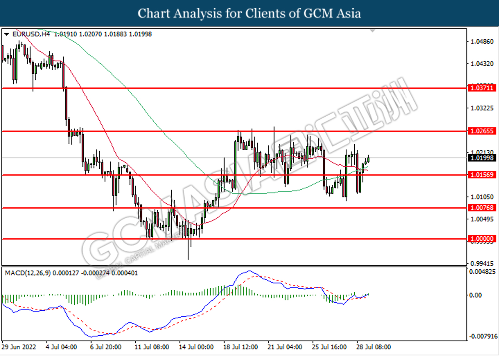This screenshot has height=356, width=499.
Task: Click the 18 Jul 12:00 time label
Action: (x=241, y=347)
